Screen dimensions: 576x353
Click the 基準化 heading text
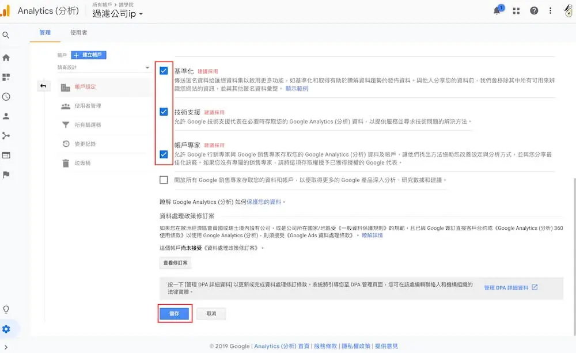184,71
